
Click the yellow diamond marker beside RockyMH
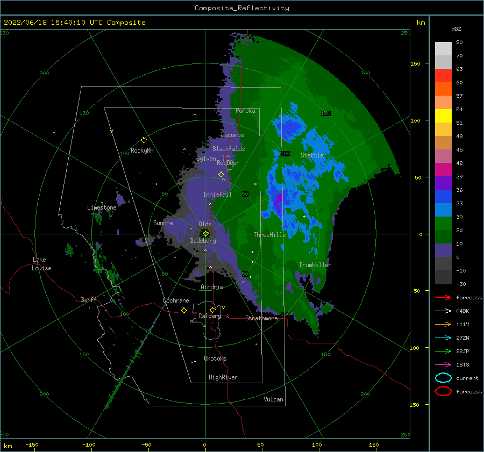point(144,140)
